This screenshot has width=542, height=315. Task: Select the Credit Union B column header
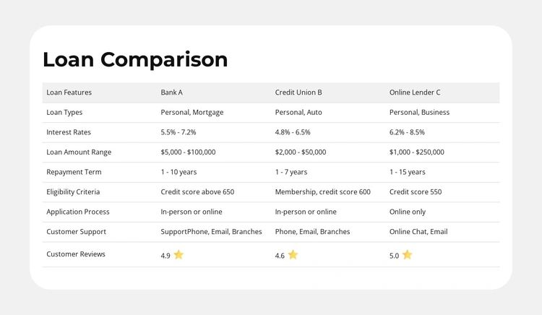click(x=298, y=92)
